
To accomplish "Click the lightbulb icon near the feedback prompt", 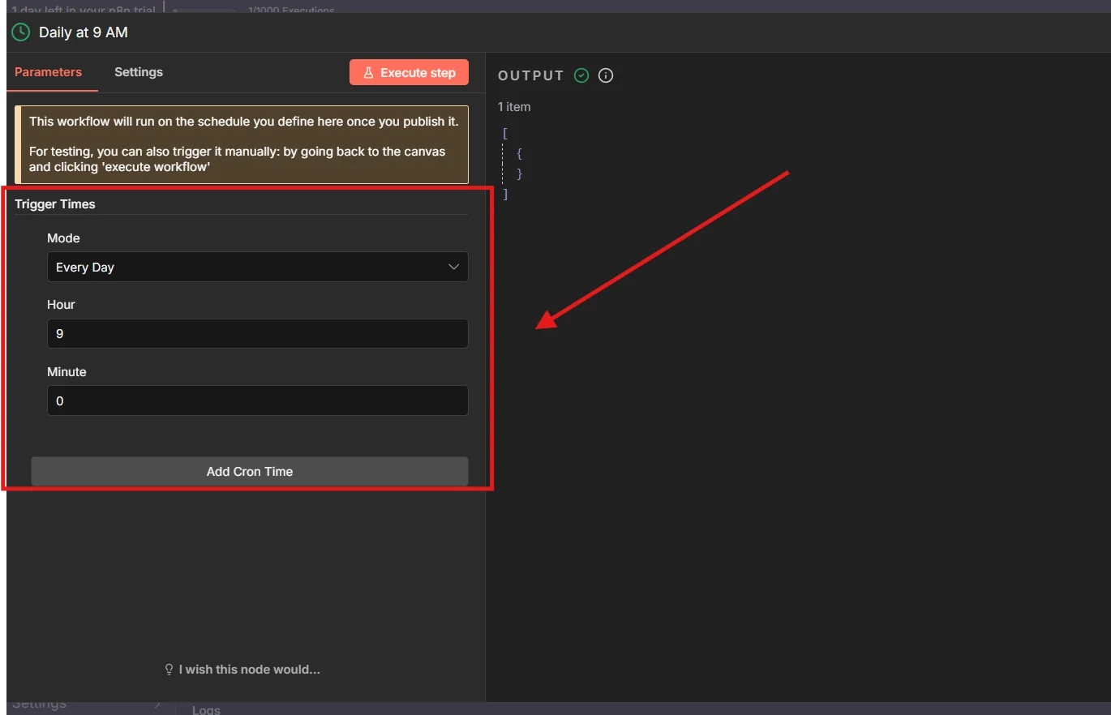I will 168,669.
